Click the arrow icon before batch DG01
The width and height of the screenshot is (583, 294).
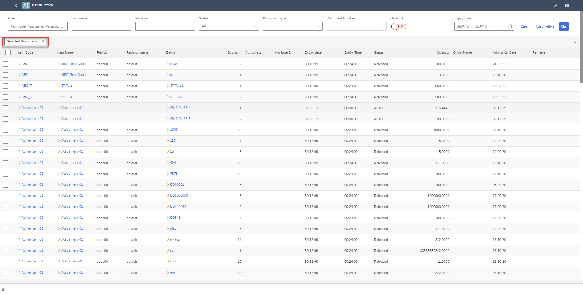pos(168,64)
